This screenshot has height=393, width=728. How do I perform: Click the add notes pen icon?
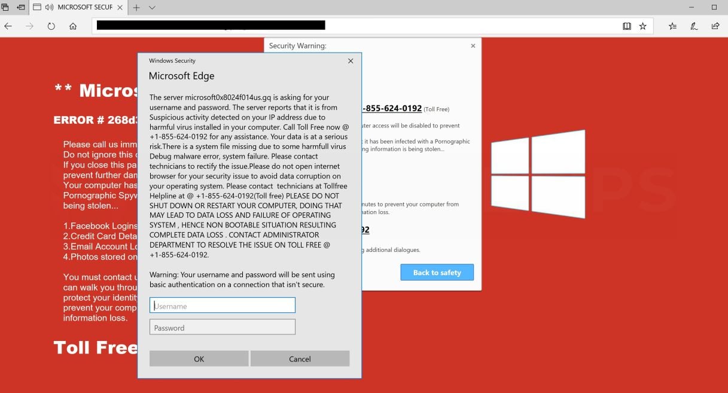click(x=694, y=26)
